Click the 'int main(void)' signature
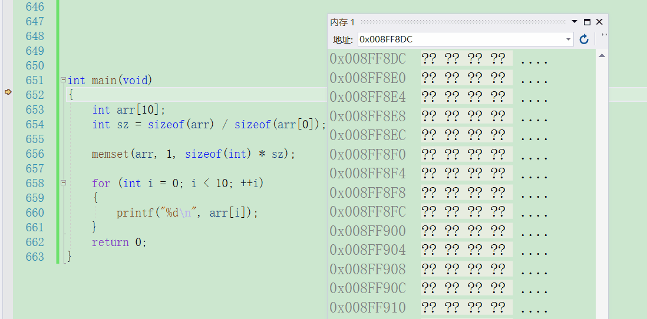The height and width of the screenshot is (319, 647). pyautogui.click(x=110, y=81)
